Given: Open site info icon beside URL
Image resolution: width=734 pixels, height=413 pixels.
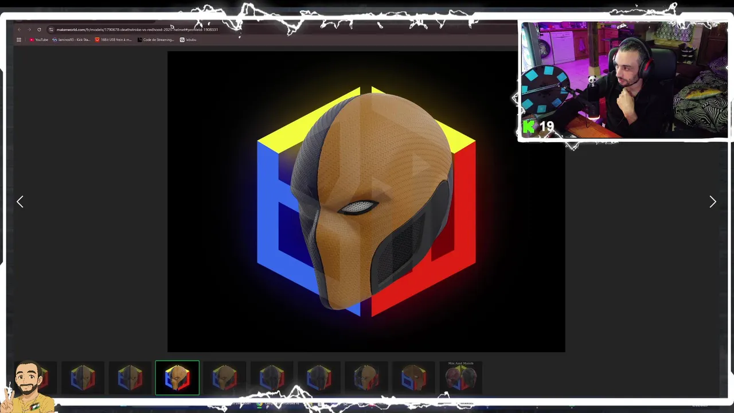Looking at the screenshot, I should coord(51,29).
